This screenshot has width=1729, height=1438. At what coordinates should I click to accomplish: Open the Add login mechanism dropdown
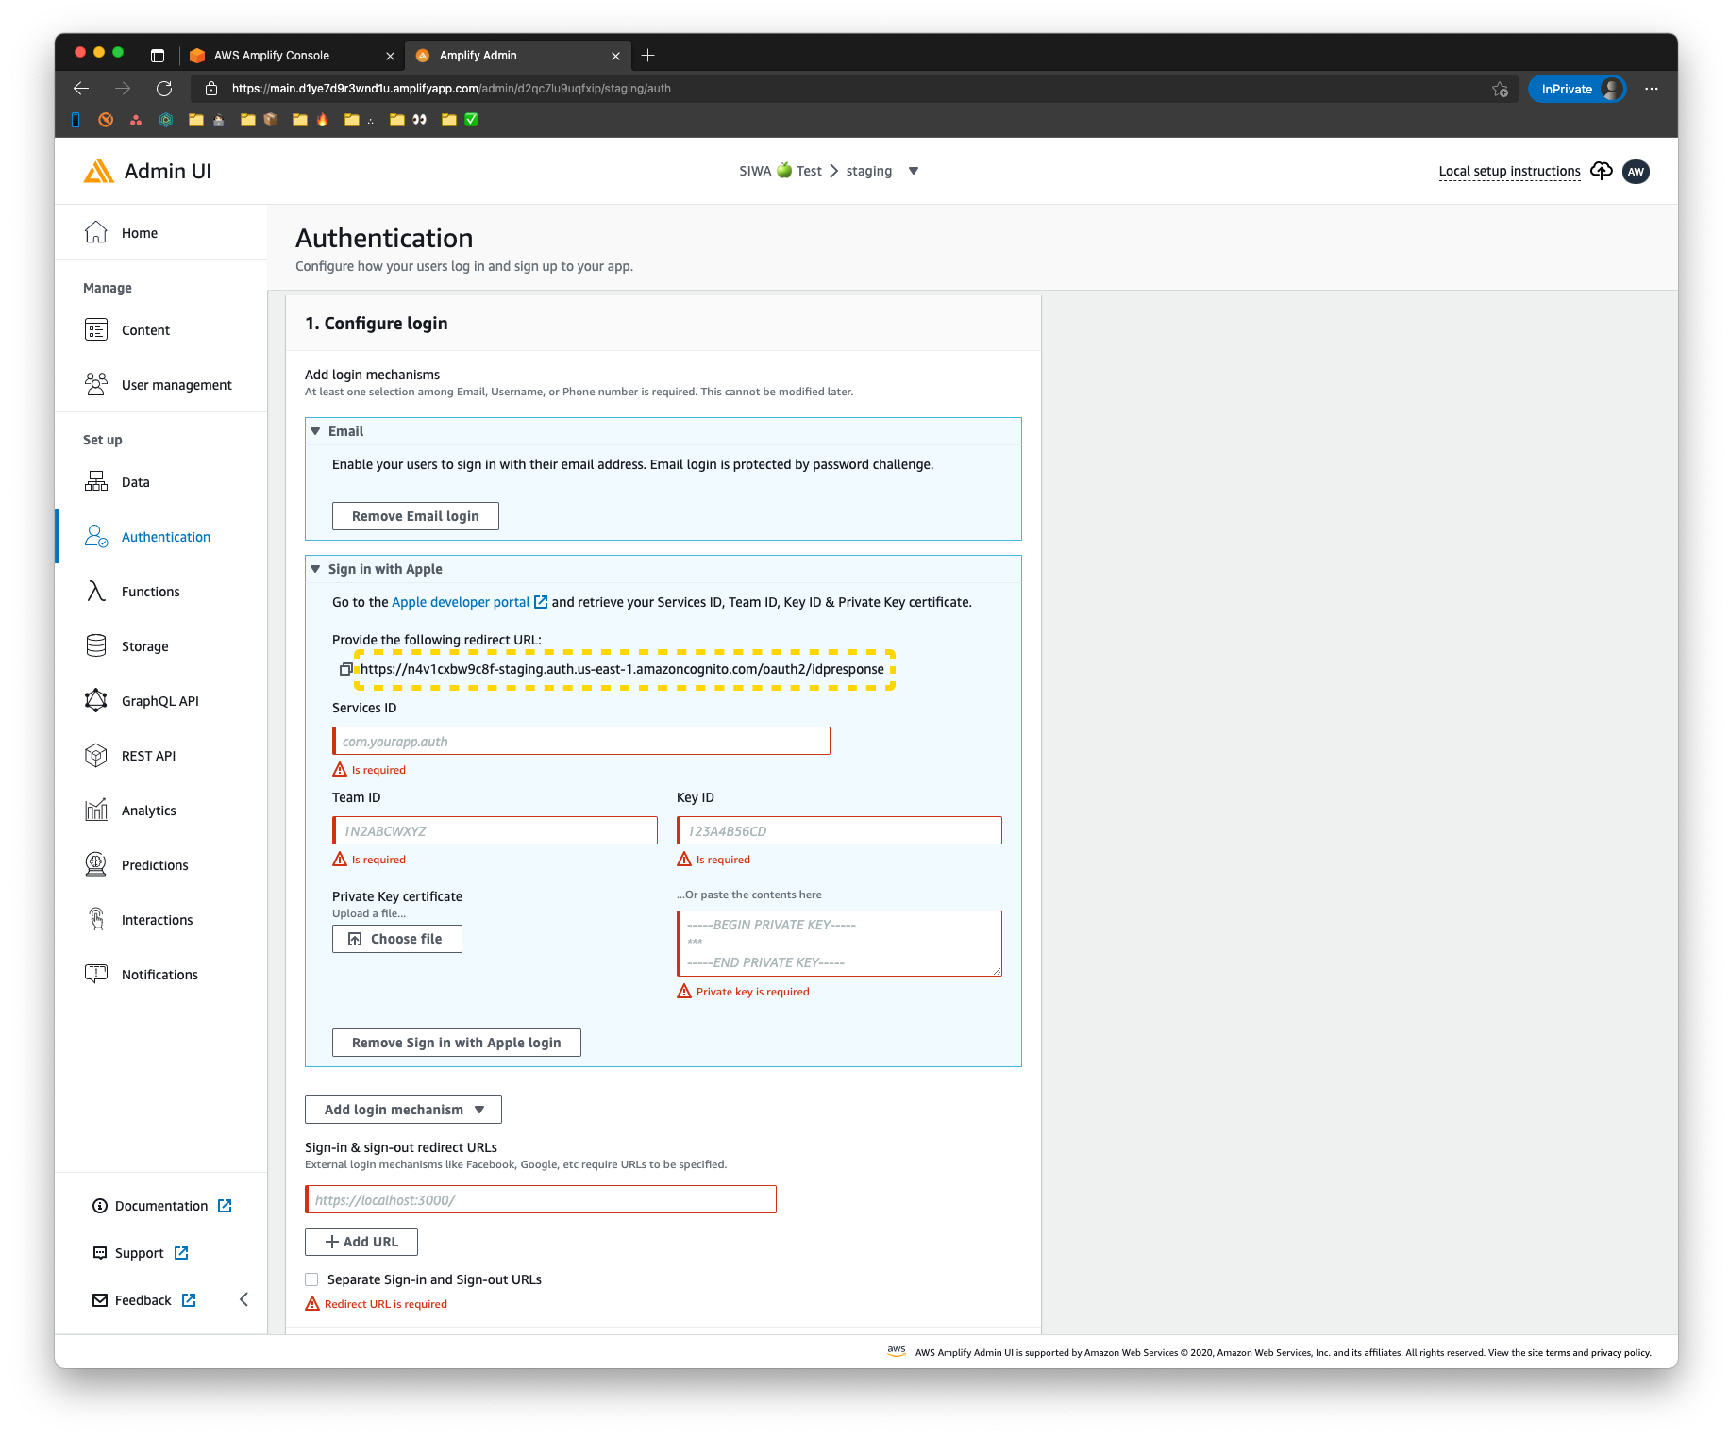pos(402,1109)
